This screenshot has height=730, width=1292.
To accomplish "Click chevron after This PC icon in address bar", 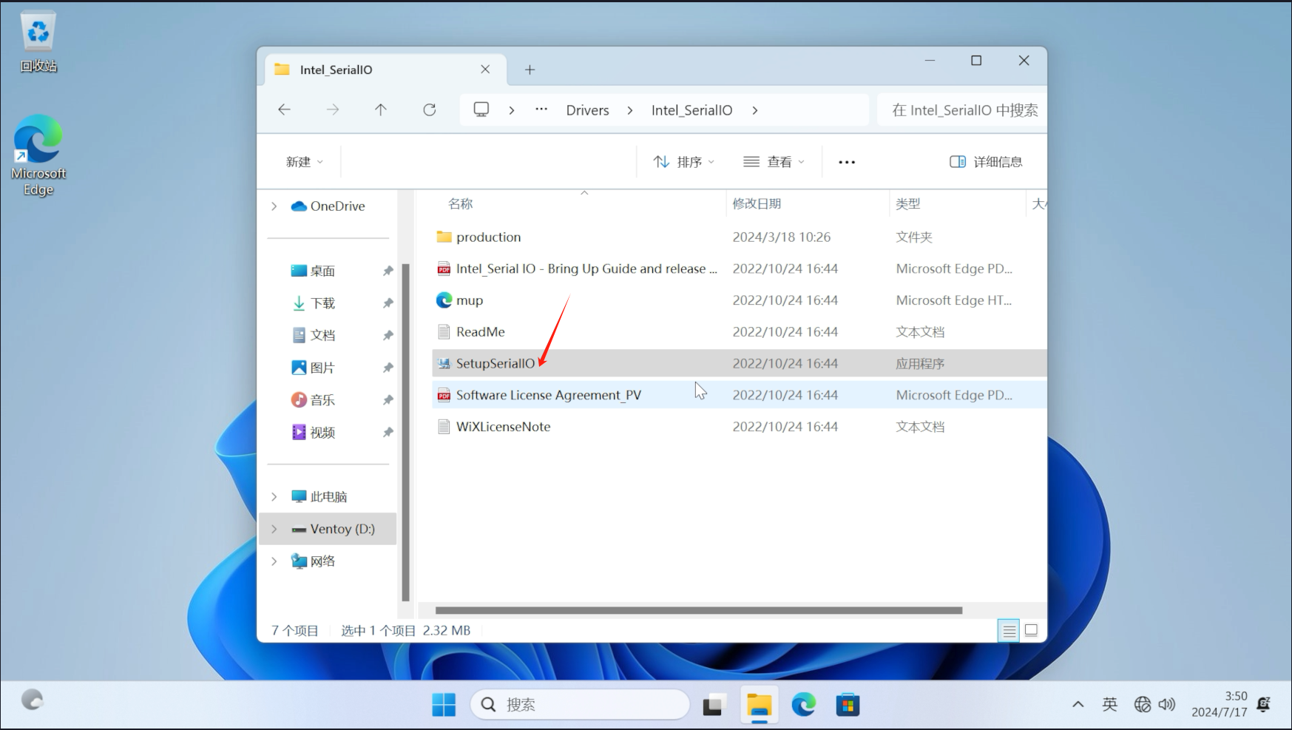I will [x=512, y=110].
